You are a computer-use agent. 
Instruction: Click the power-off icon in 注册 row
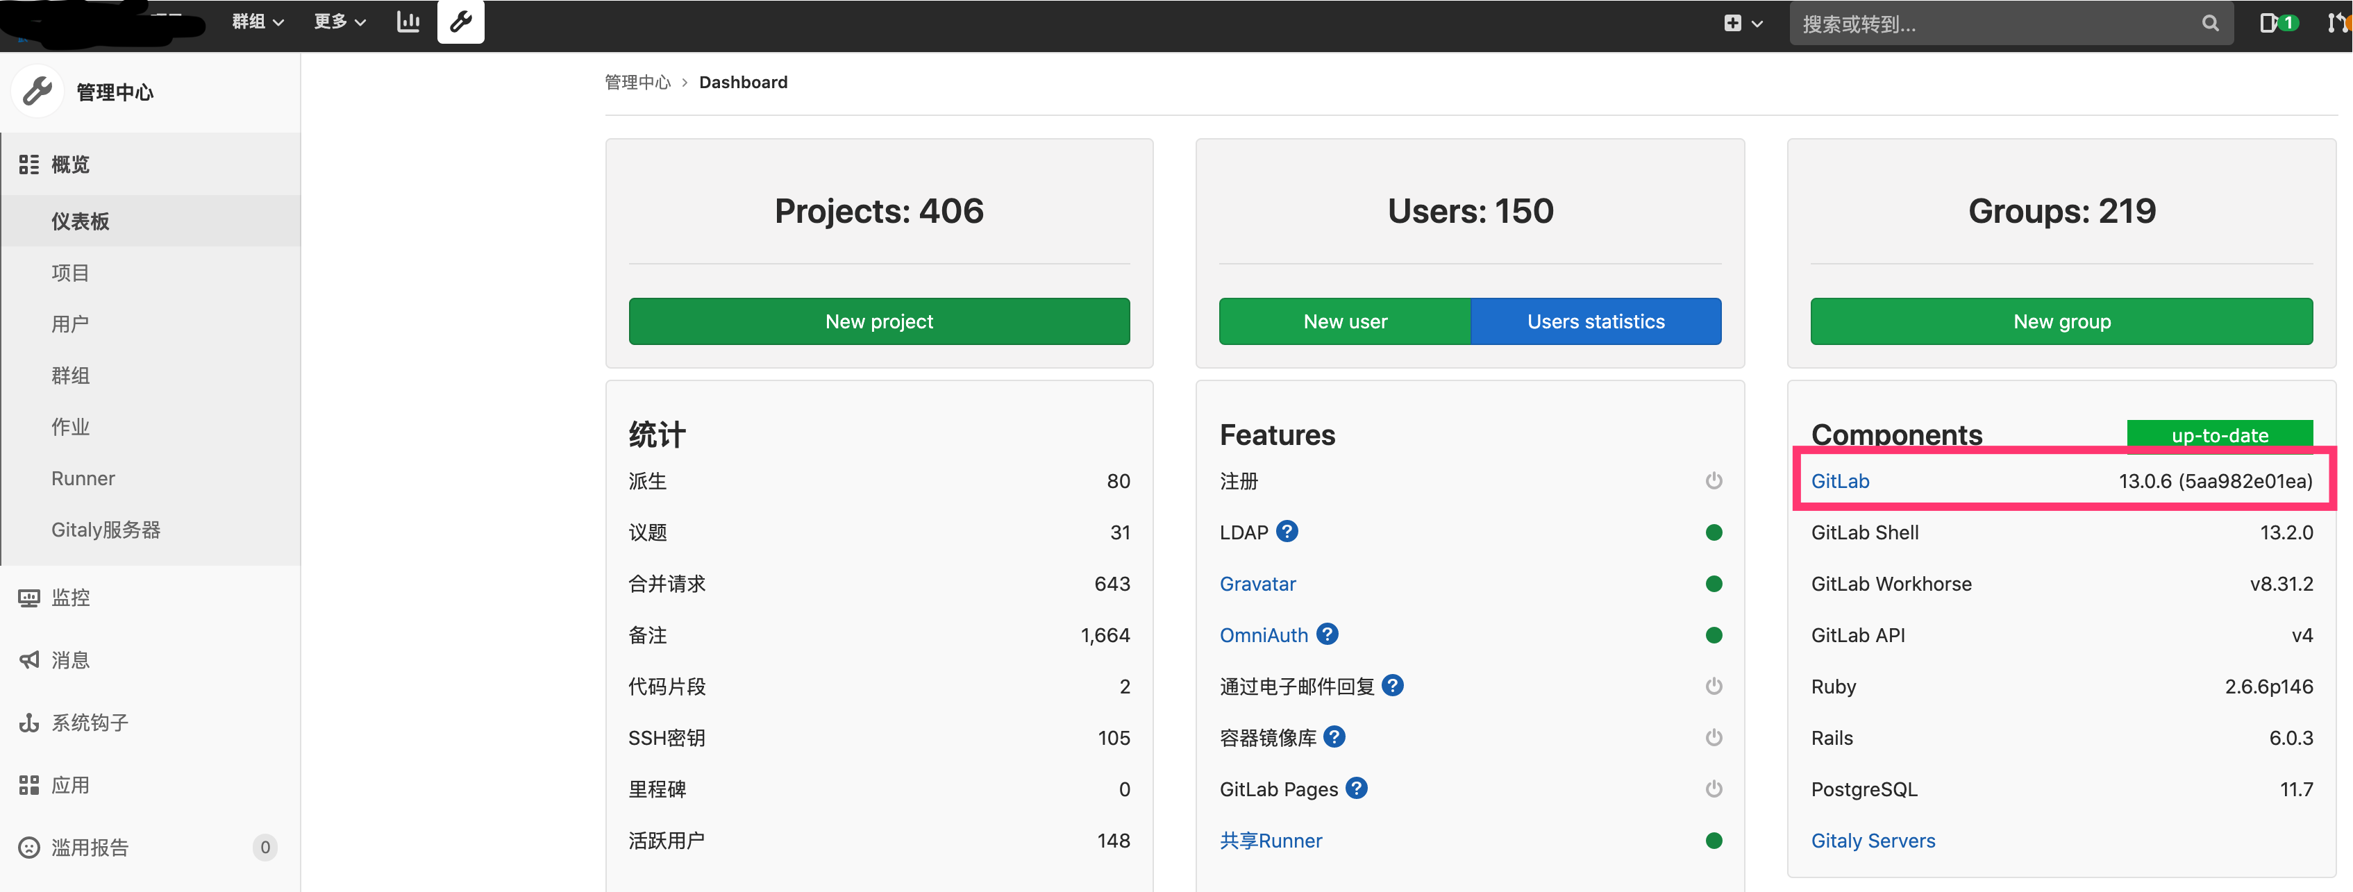(x=1714, y=480)
